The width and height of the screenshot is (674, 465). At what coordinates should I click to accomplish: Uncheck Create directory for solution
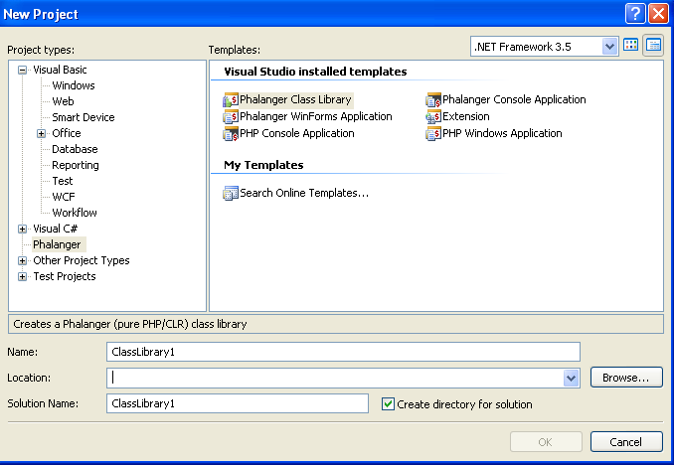click(389, 404)
